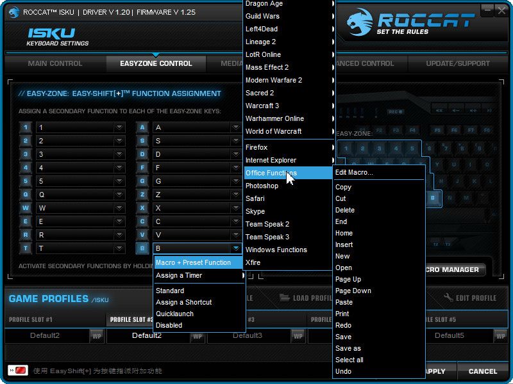Open the Office Functions preset submenu
The width and height of the screenshot is (513, 384).
(x=288, y=173)
